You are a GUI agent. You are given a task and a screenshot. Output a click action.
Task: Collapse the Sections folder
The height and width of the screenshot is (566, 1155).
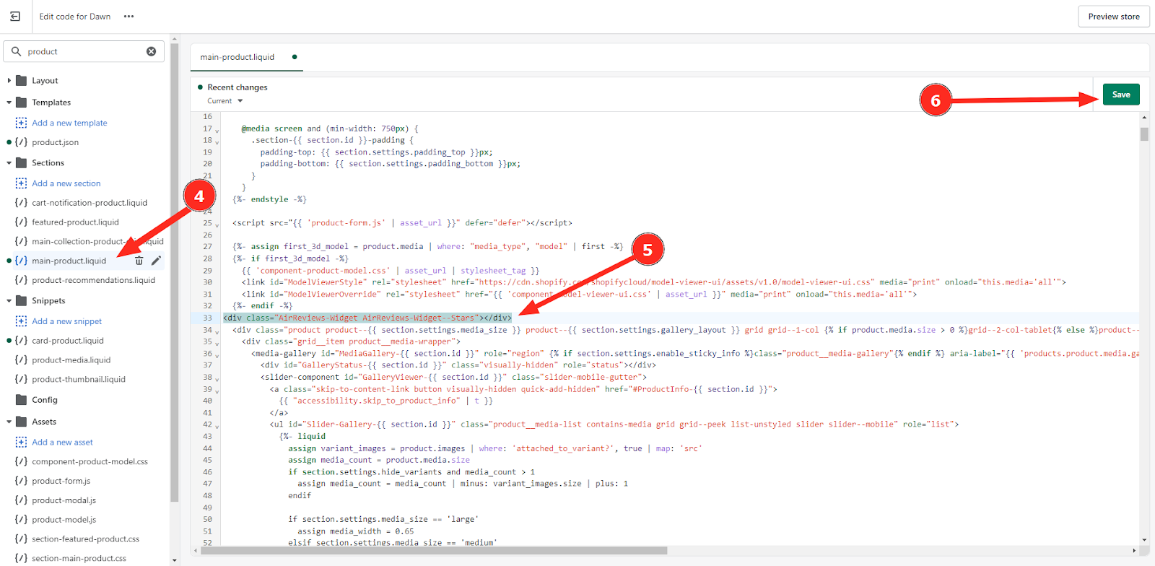point(9,163)
